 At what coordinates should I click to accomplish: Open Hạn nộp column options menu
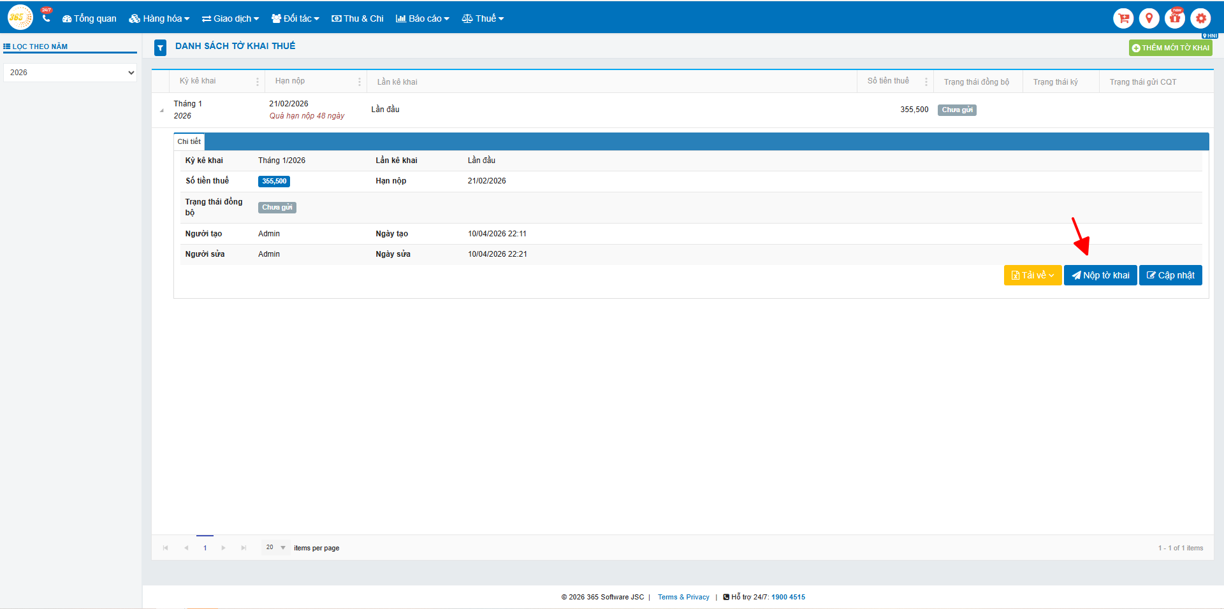pos(360,82)
